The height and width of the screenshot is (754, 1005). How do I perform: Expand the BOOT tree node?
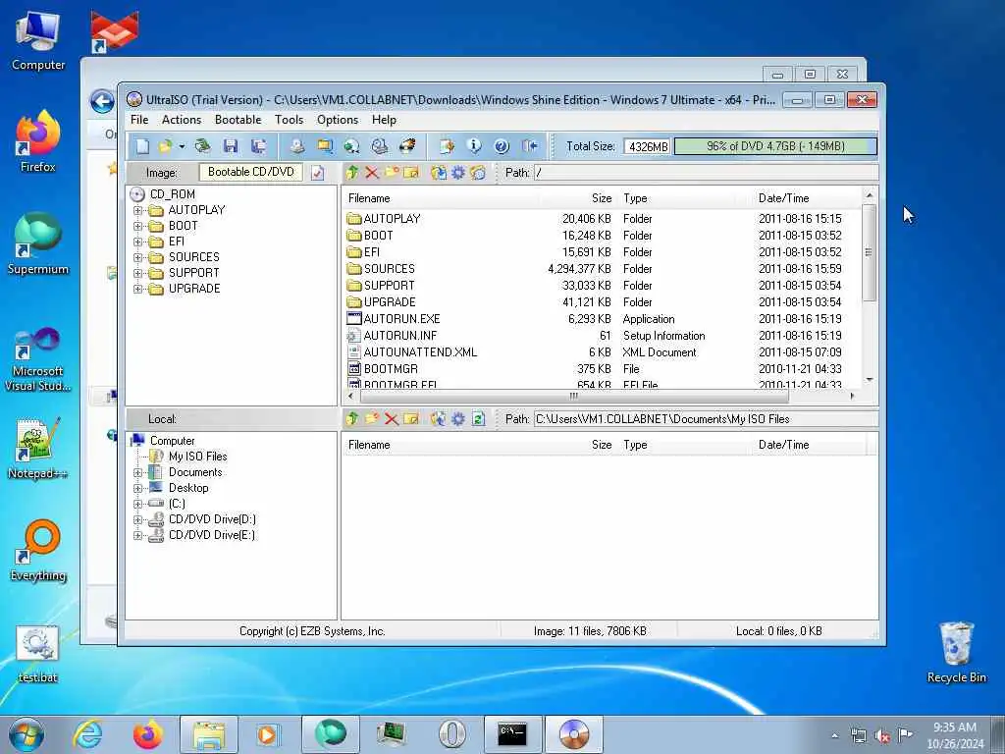[x=137, y=227]
